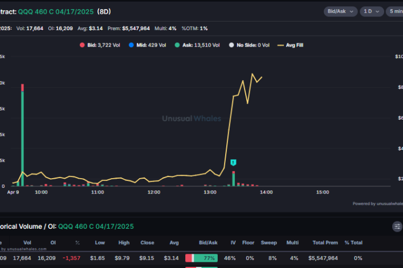Click the $3.14 avg cell in table
403x268 pixels.
point(171,258)
